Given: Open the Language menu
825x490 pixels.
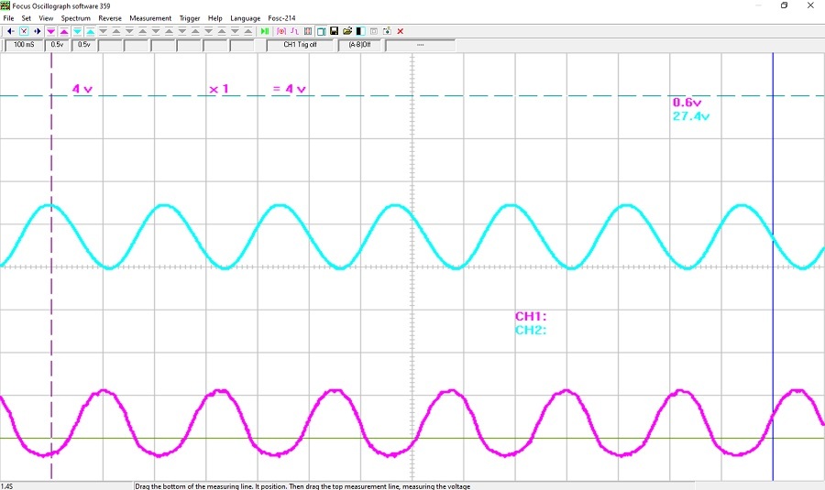Looking at the screenshot, I should click(245, 18).
